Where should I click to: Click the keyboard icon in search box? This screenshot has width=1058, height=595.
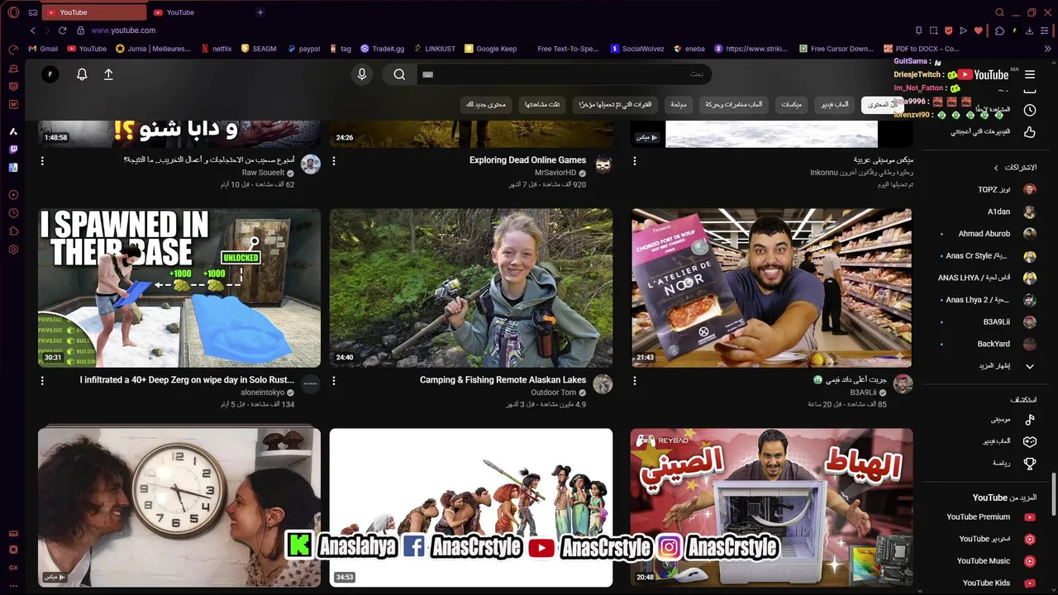tap(427, 74)
